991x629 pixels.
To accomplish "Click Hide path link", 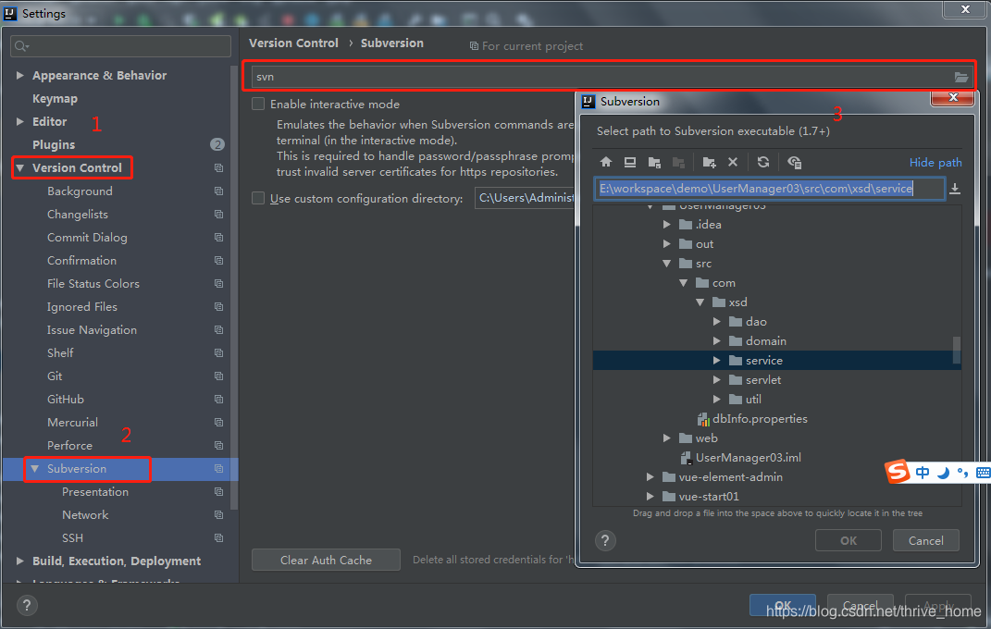I will [x=935, y=162].
